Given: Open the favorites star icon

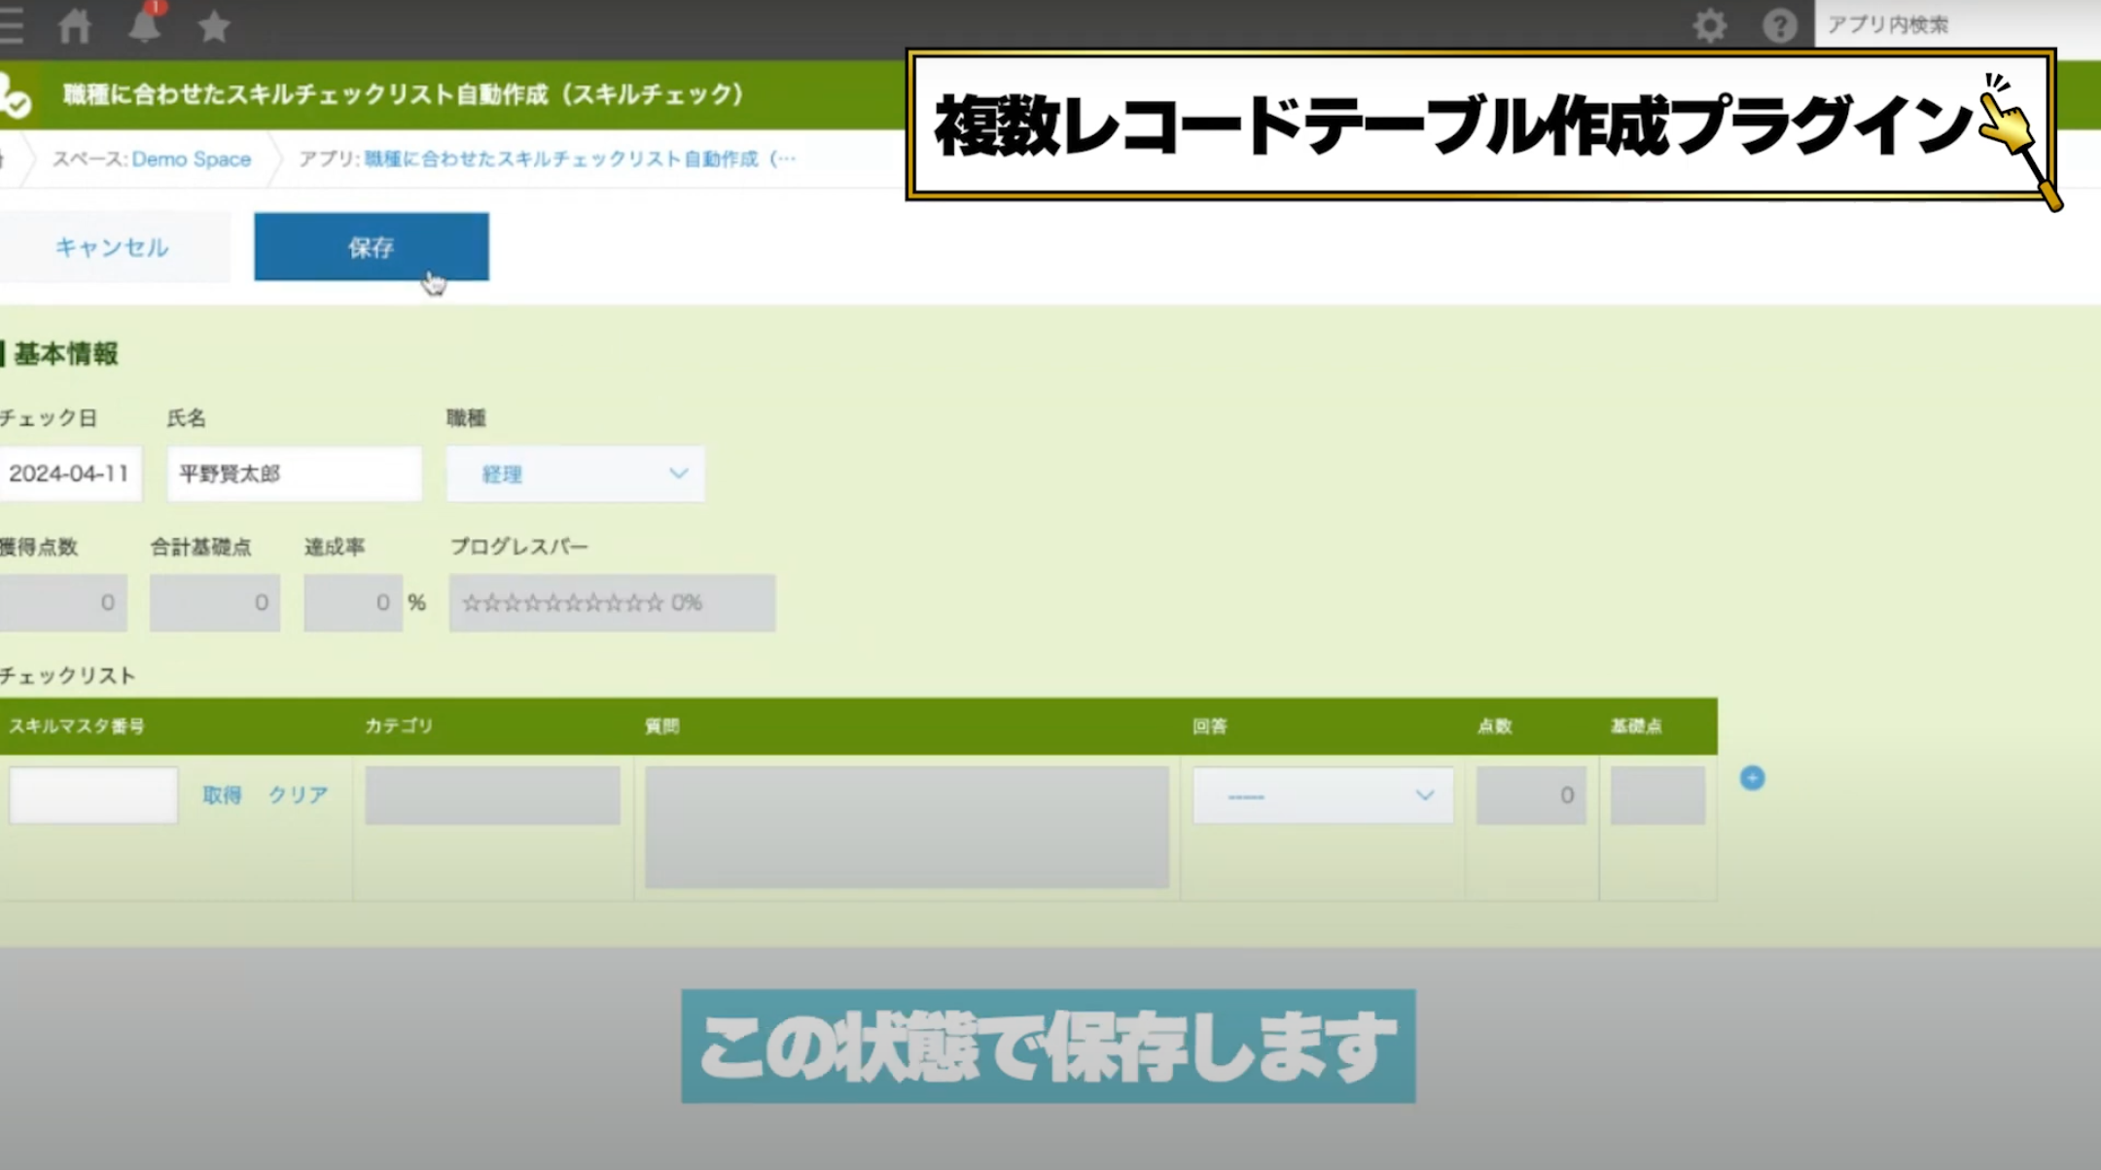Looking at the screenshot, I should [214, 26].
